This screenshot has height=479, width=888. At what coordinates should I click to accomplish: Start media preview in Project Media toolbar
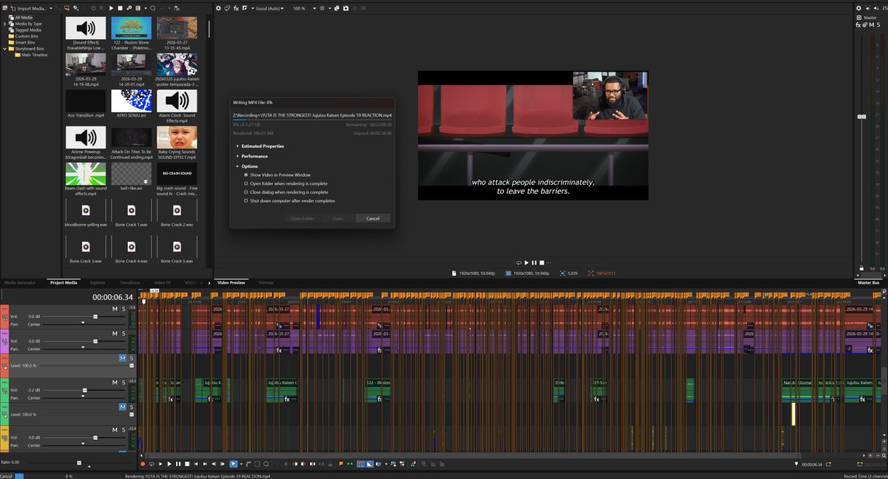(111, 8)
